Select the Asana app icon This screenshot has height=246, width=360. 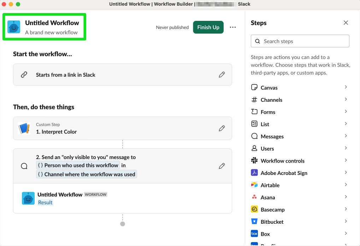click(254, 197)
